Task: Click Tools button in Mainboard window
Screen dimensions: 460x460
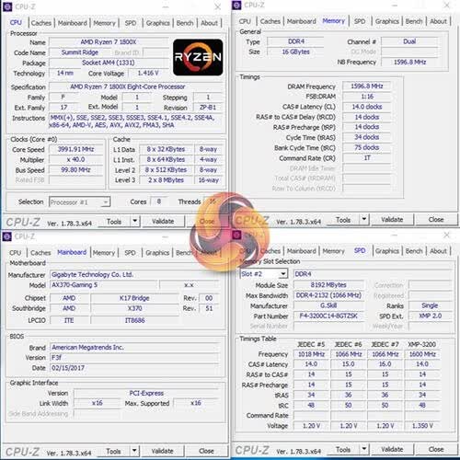Action: 113,451
